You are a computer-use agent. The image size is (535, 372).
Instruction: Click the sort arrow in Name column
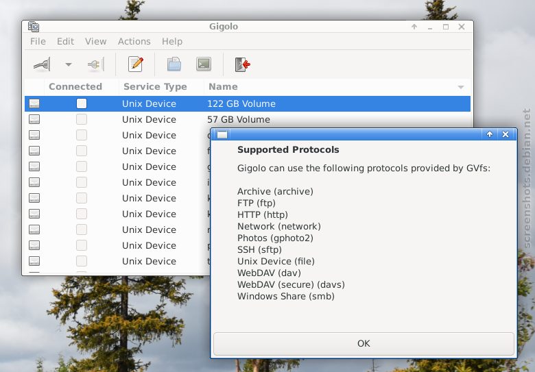coord(461,87)
